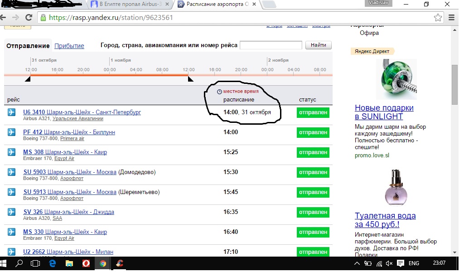Click the plane icon for flight SU 5913
Screen dimensions: 464x272
[x=11, y=192]
